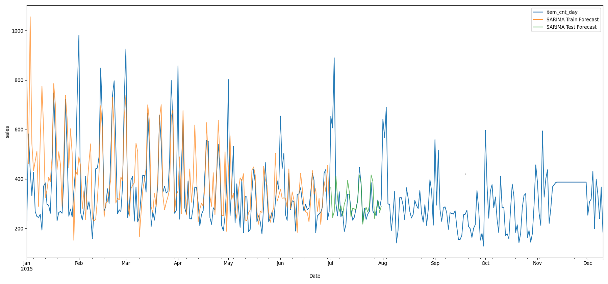Screen dimensions: 608x284
Task: Click the Aug x-axis tick label
Action: pos(383,263)
